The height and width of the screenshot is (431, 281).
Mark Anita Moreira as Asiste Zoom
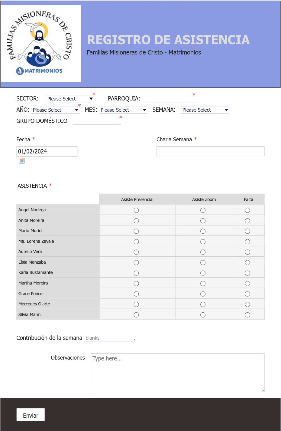[203, 221]
